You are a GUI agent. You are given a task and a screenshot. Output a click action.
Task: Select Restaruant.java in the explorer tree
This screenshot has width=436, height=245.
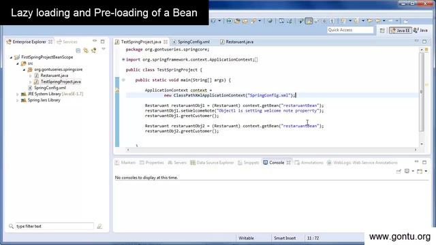point(54,76)
